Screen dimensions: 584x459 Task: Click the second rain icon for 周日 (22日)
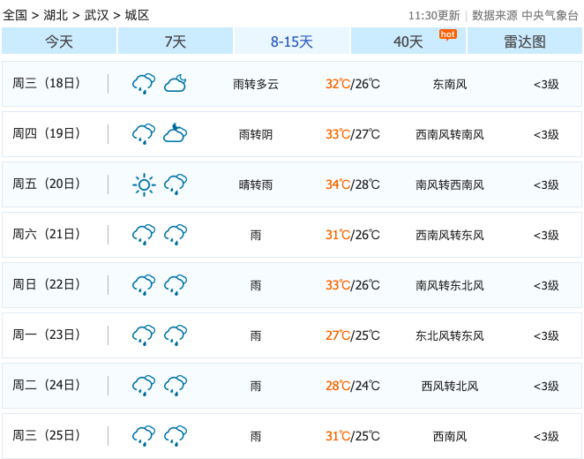click(x=176, y=284)
